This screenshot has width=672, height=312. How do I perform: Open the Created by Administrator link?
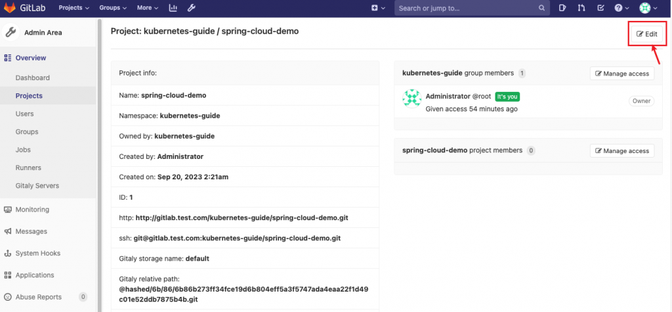tap(180, 156)
